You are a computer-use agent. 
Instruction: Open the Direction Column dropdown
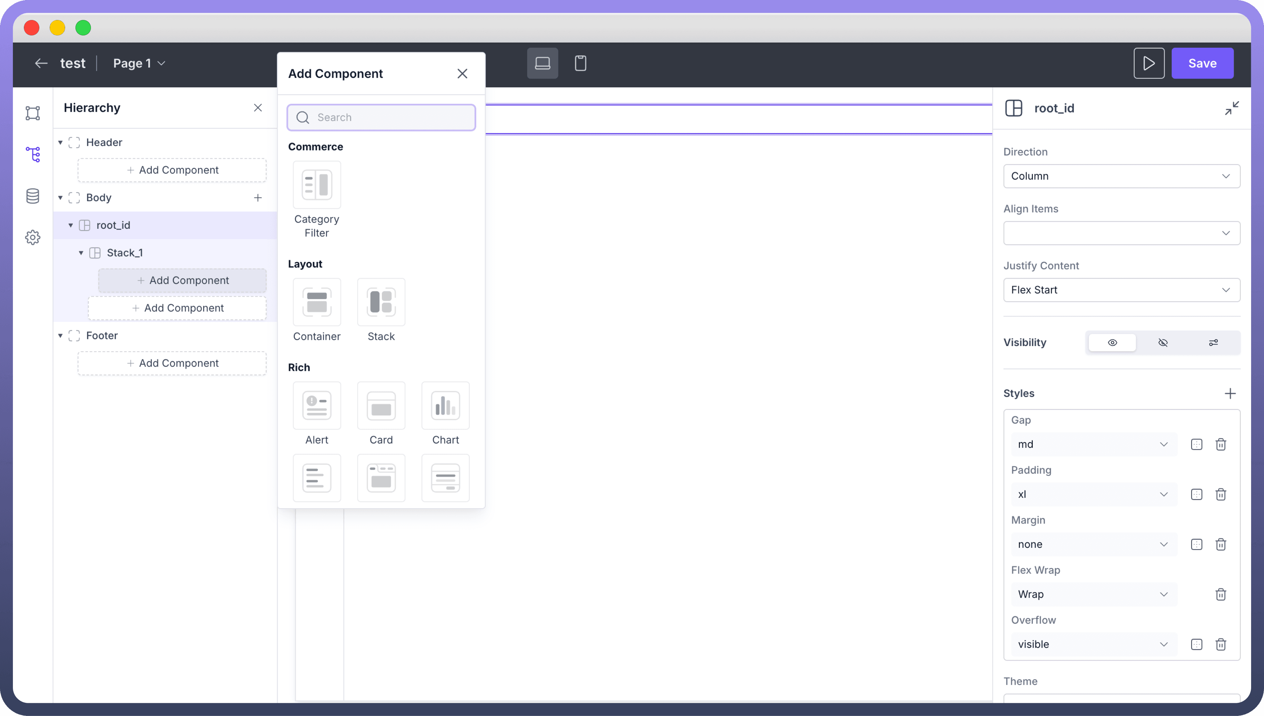pos(1121,176)
